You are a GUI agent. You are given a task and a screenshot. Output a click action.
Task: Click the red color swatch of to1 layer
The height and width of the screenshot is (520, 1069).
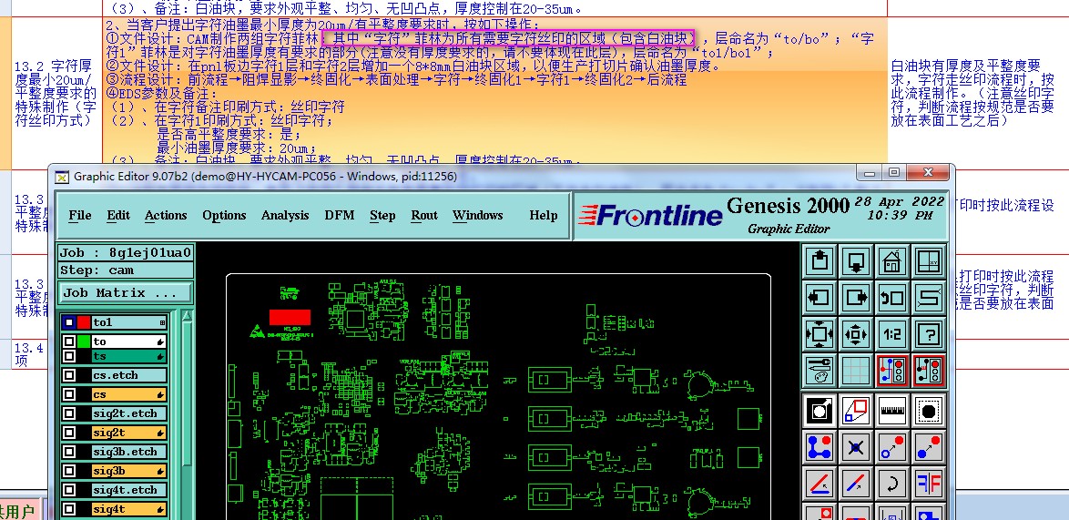click(x=83, y=322)
